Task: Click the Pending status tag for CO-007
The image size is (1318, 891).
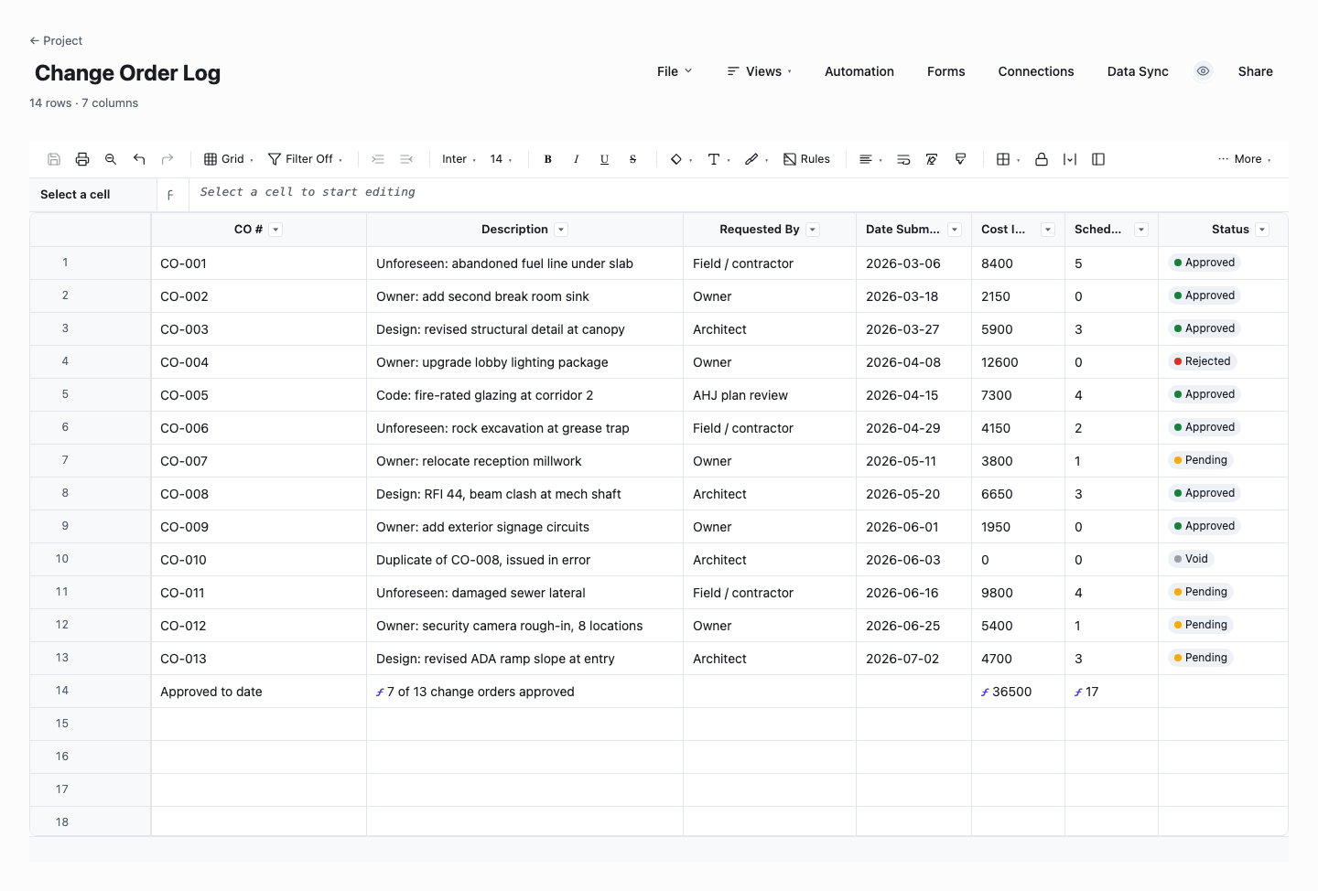Action: coord(1201,460)
